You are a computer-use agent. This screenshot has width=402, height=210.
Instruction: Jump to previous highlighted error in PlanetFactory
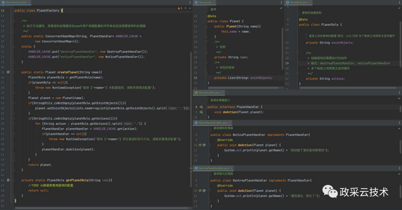pos(185,8)
